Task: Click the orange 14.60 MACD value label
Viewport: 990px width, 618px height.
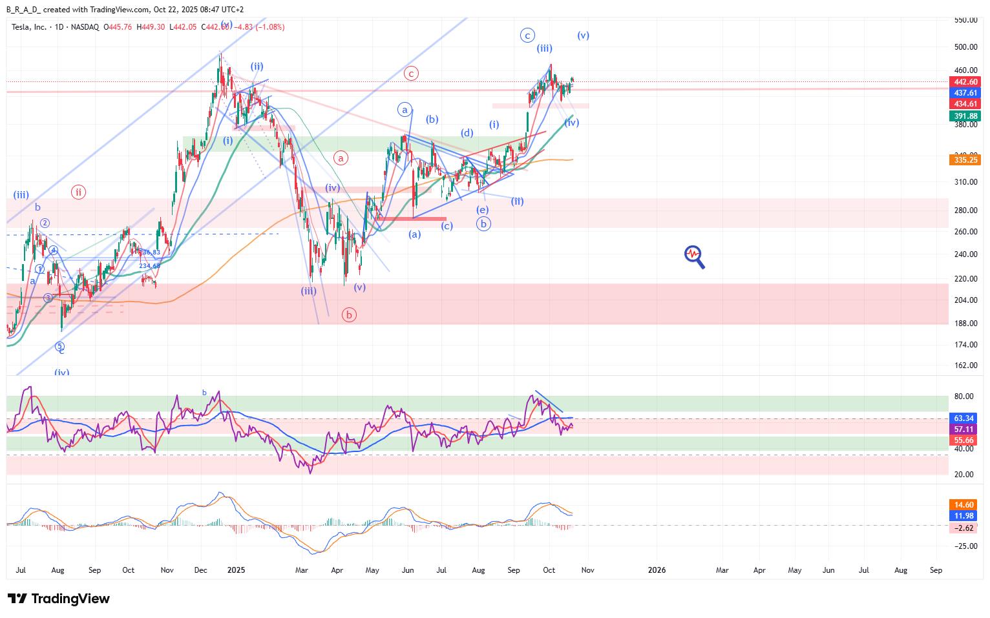Action: pos(964,505)
